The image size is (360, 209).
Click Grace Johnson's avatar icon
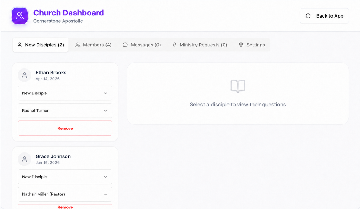tap(24, 159)
